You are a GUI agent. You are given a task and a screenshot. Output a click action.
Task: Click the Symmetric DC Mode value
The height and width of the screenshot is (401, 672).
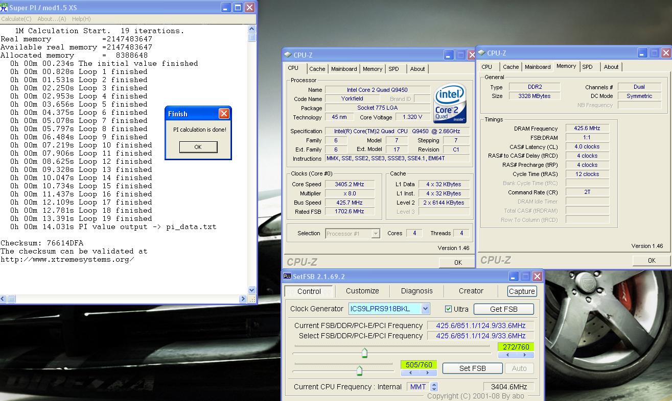coord(639,96)
